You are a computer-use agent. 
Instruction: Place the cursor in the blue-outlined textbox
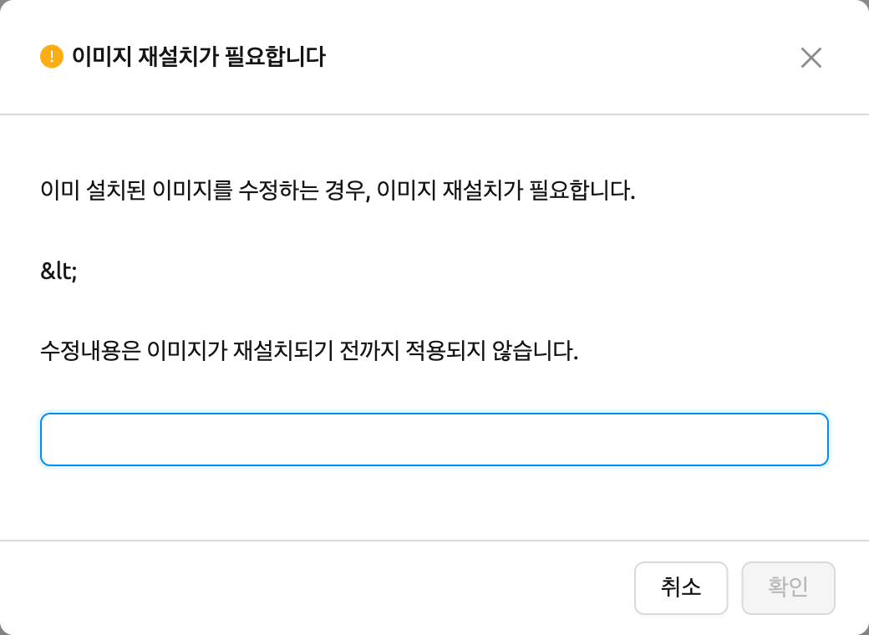coord(434,439)
